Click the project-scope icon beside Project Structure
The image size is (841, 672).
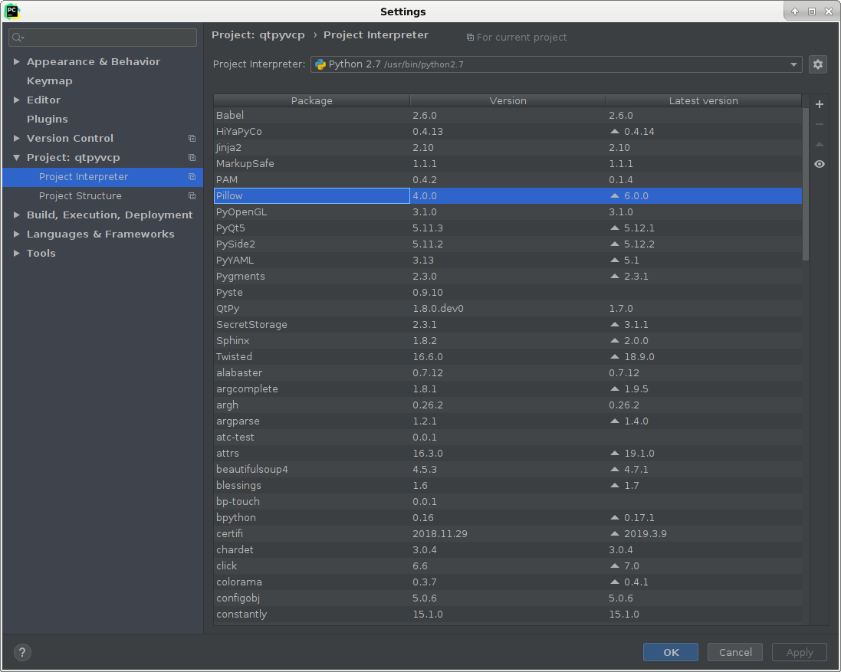tap(192, 196)
